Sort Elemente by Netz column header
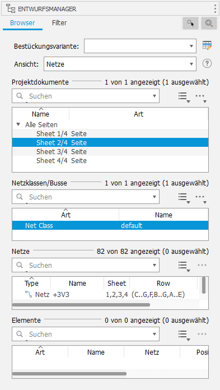Viewport: 220px width, 390px height. point(152,352)
